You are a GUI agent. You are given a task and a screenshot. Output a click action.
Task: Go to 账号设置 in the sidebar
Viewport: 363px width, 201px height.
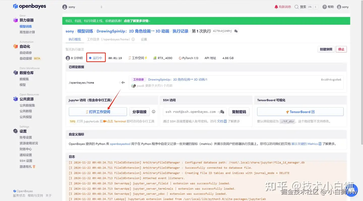(26, 137)
